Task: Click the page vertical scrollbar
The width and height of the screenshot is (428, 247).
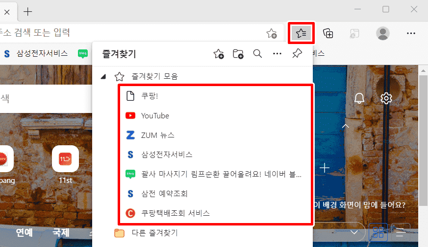Action: pyautogui.click(x=423, y=140)
